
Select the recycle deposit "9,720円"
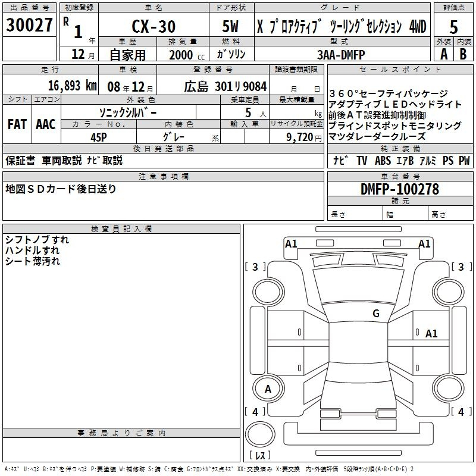click(304, 137)
